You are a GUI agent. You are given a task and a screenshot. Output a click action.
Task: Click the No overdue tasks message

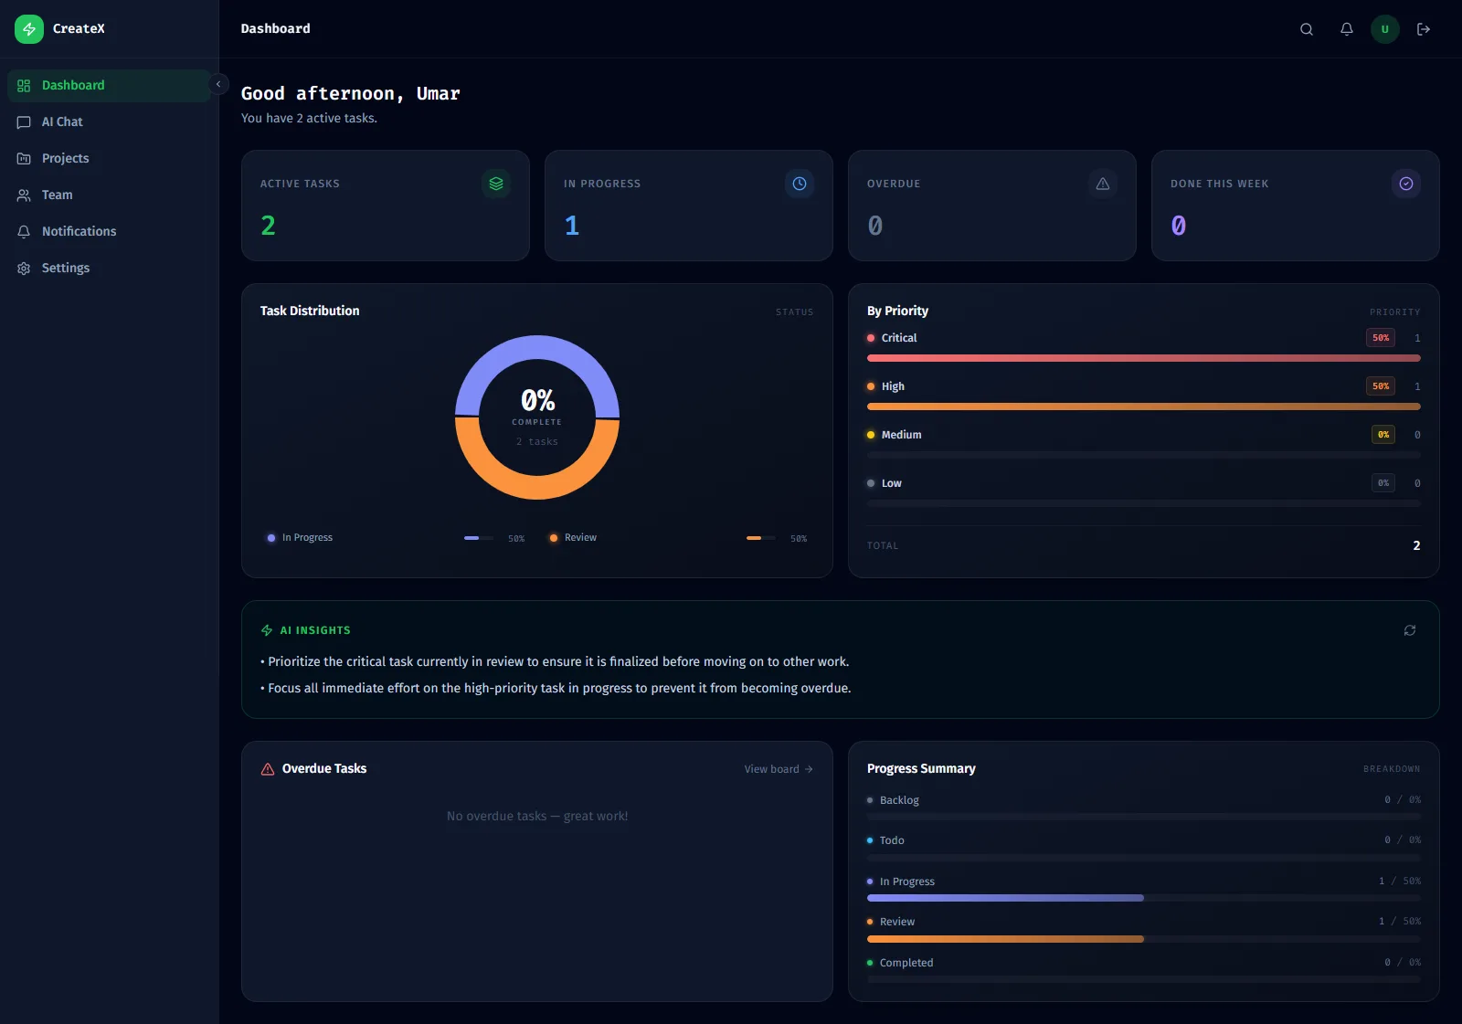537,816
